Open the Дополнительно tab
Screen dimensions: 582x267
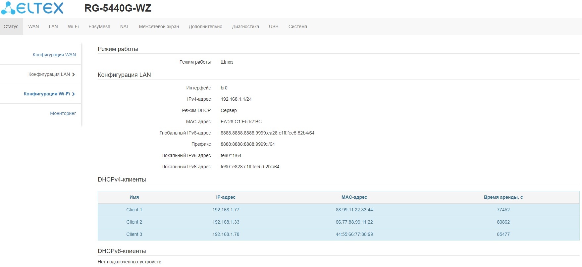pyautogui.click(x=205, y=27)
